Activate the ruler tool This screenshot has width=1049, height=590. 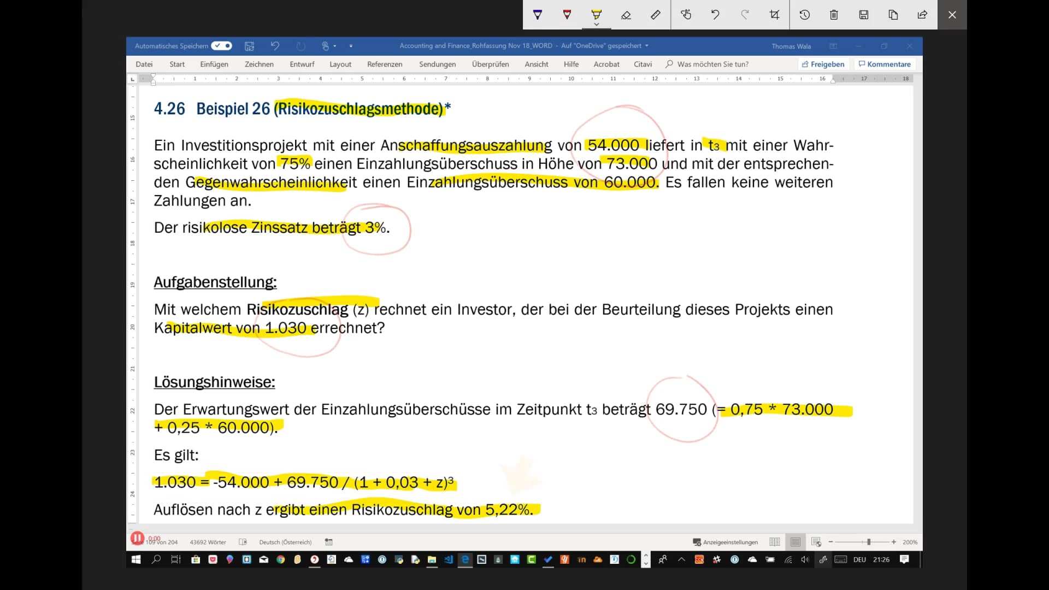[656, 15]
